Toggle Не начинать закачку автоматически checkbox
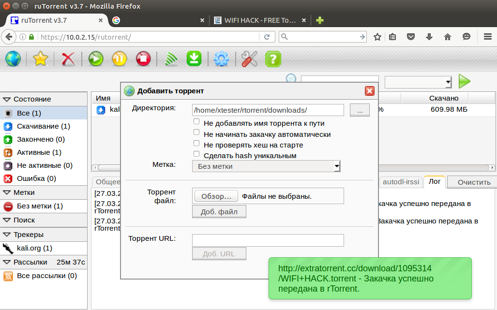 coord(196,133)
